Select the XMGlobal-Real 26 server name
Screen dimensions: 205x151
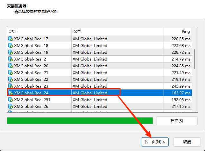[x=31, y=106]
